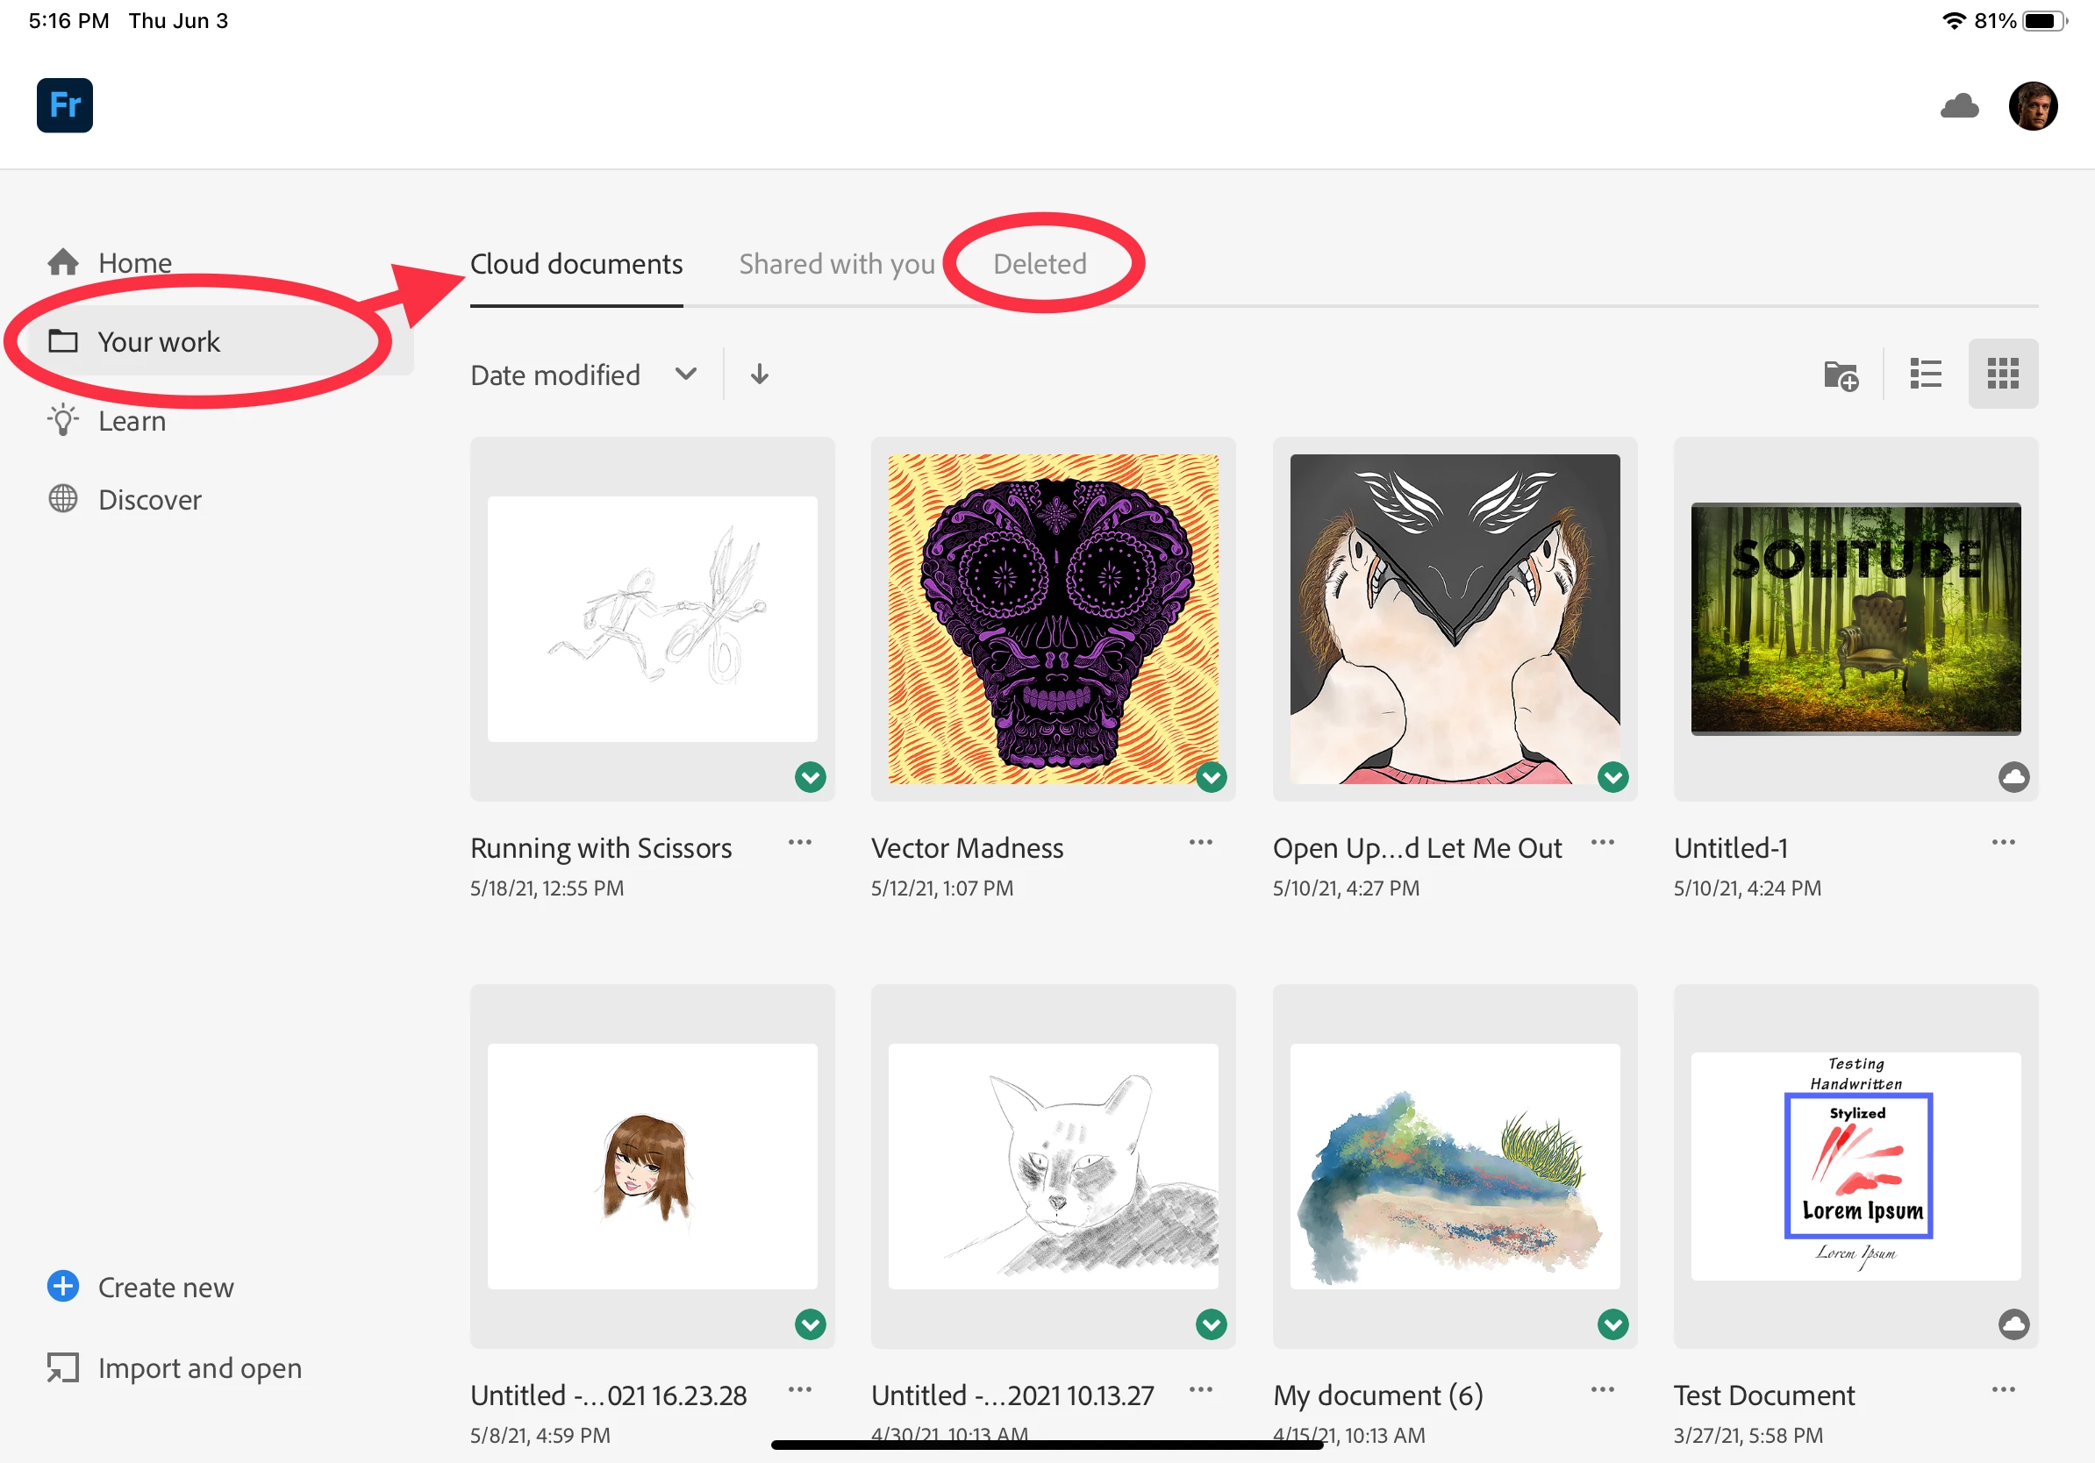Image resolution: width=2095 pixels, height=1463 pixels.
Task: Click the green synced badge on Vector Madness
Action: coord(1211,777)
